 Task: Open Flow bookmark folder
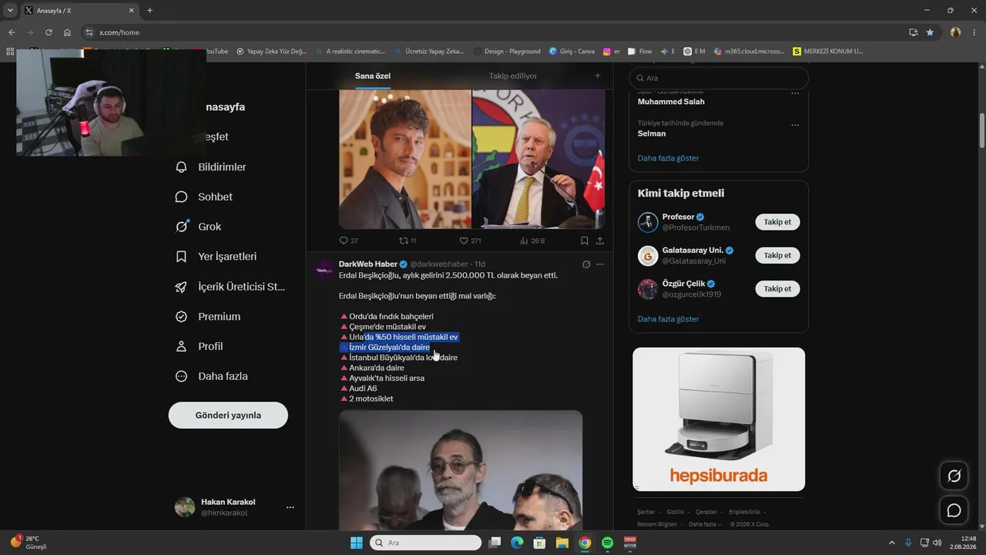[x=640, y=52]
